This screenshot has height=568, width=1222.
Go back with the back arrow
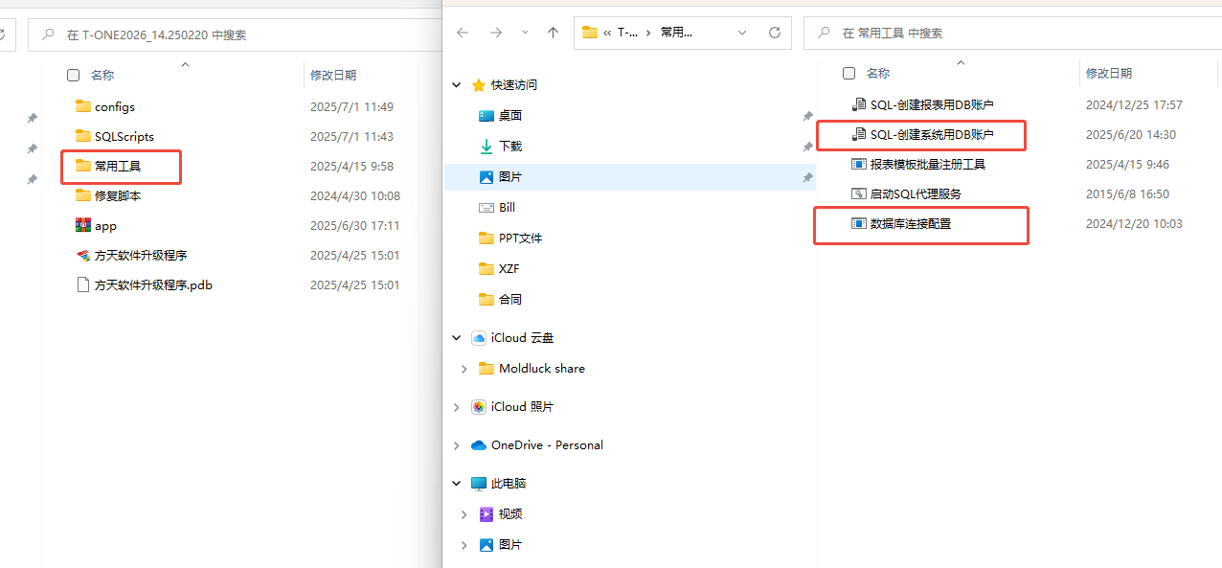point(463,33)
